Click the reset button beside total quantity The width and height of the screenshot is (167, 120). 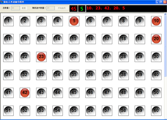(24, 8)
